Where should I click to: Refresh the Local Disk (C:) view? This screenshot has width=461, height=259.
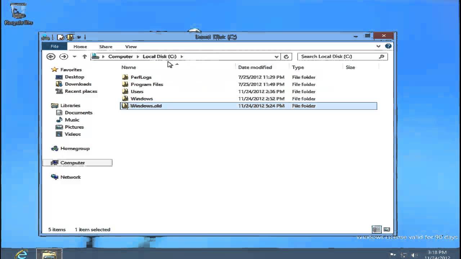click(x=286, y=56)
